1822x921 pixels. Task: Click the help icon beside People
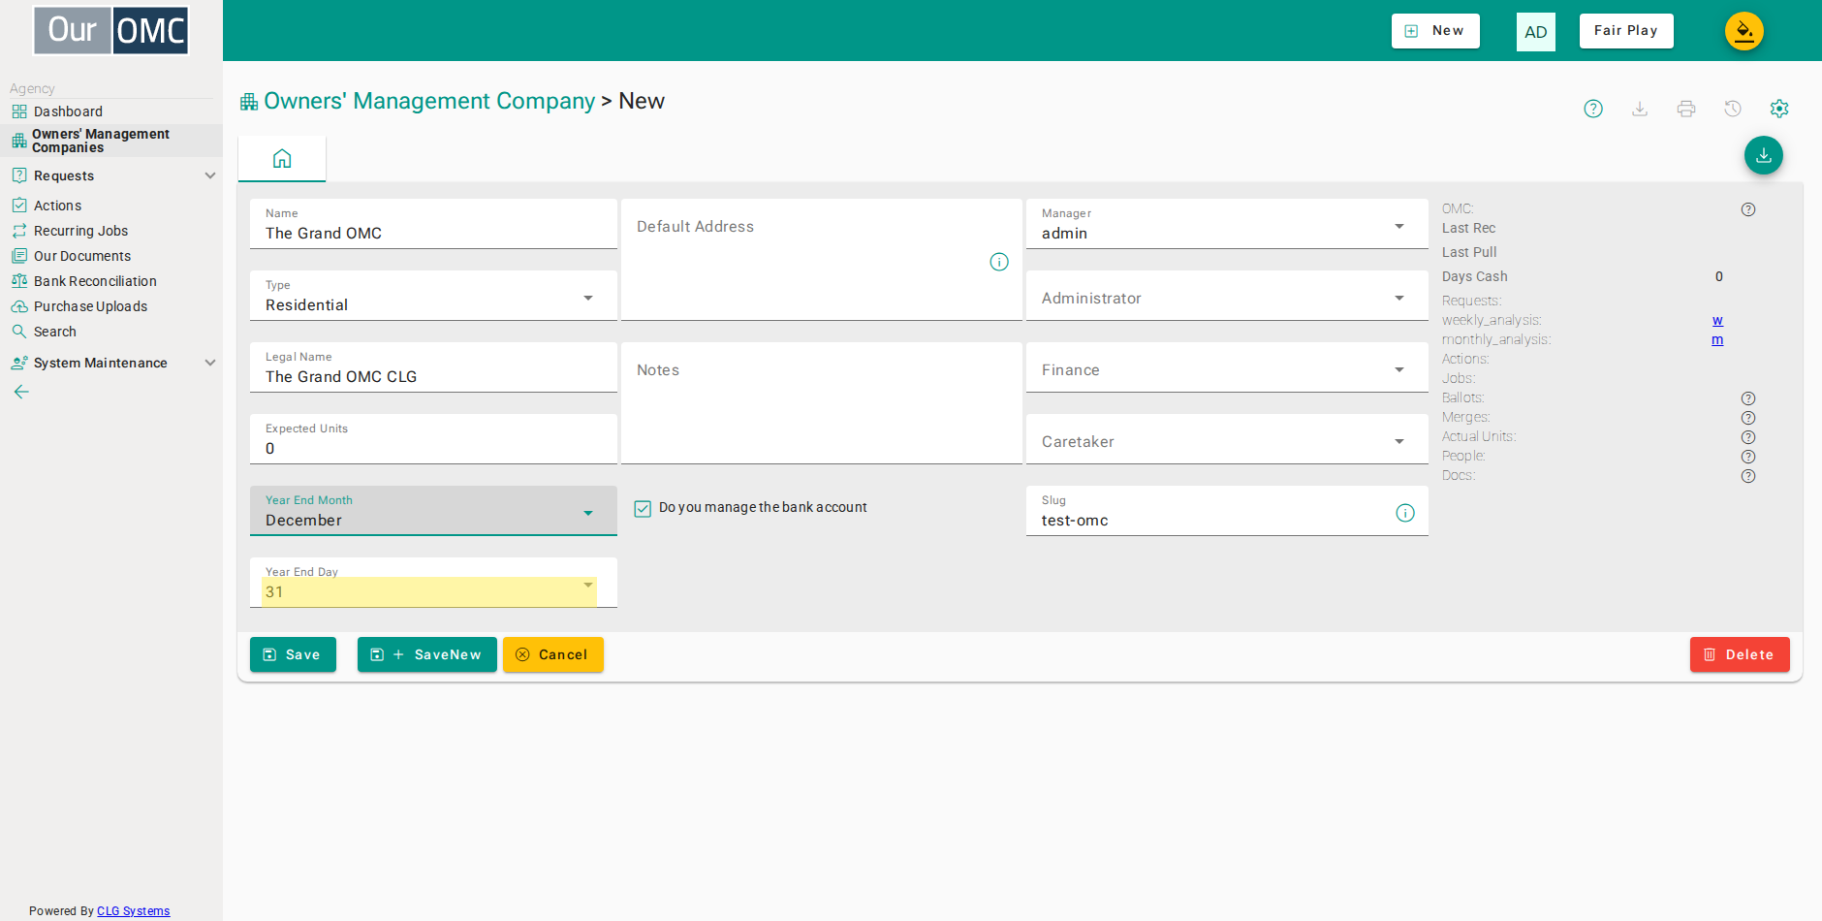1748,457
